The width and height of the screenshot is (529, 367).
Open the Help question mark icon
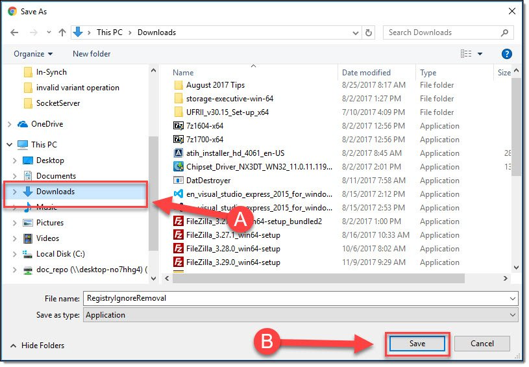tap(507, 54)
